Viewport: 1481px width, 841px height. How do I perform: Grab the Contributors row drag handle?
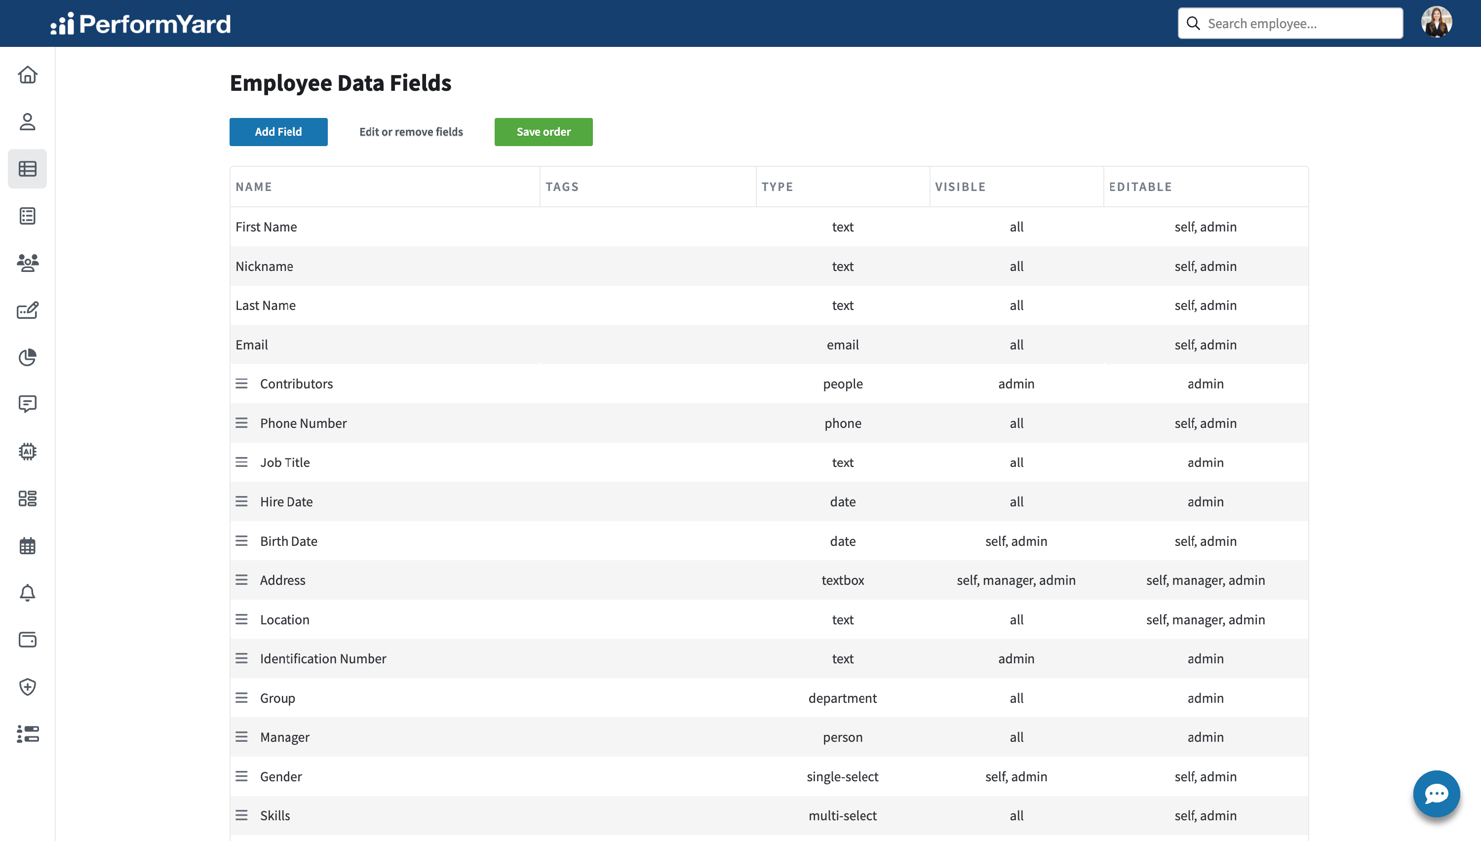(241, 383)
